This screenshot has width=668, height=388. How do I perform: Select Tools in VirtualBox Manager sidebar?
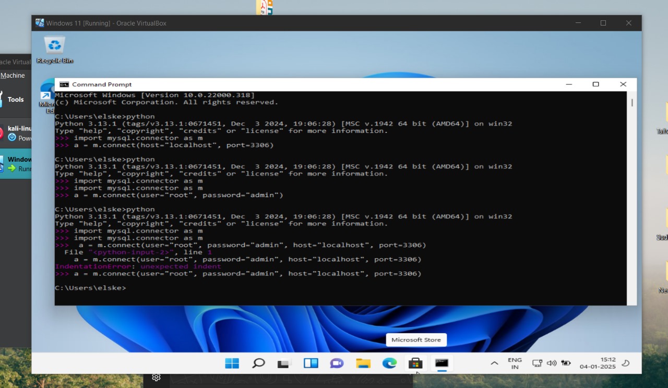click(16, 99)
